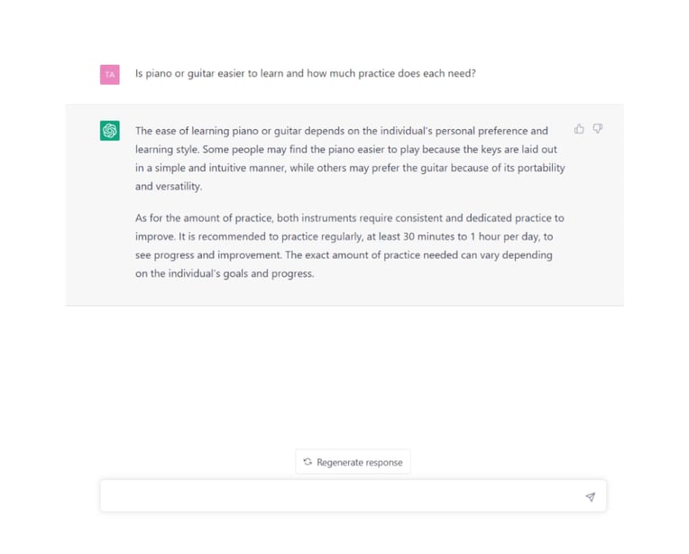Click the line starting 'The ease of learning piano'

[342, 131]
